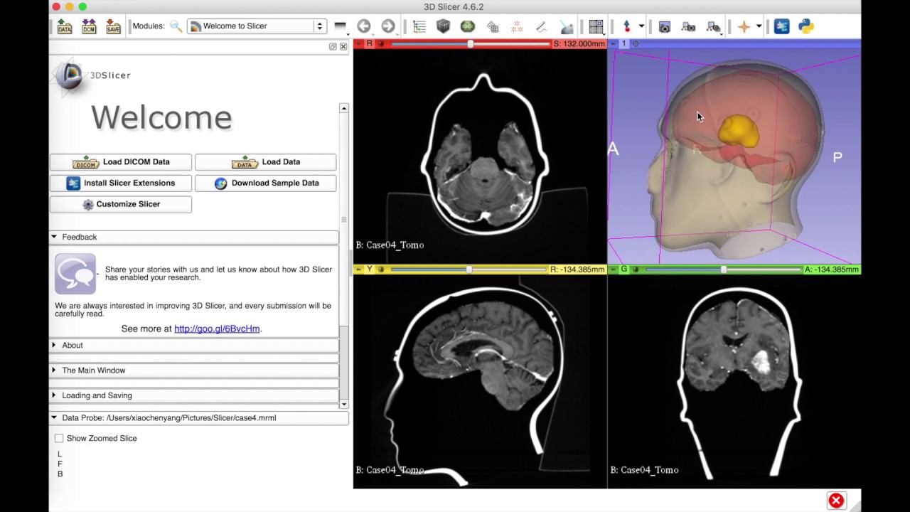Click the 3D view number 1 label
This screenshot has height=512, width=910.
coord(623,44)
